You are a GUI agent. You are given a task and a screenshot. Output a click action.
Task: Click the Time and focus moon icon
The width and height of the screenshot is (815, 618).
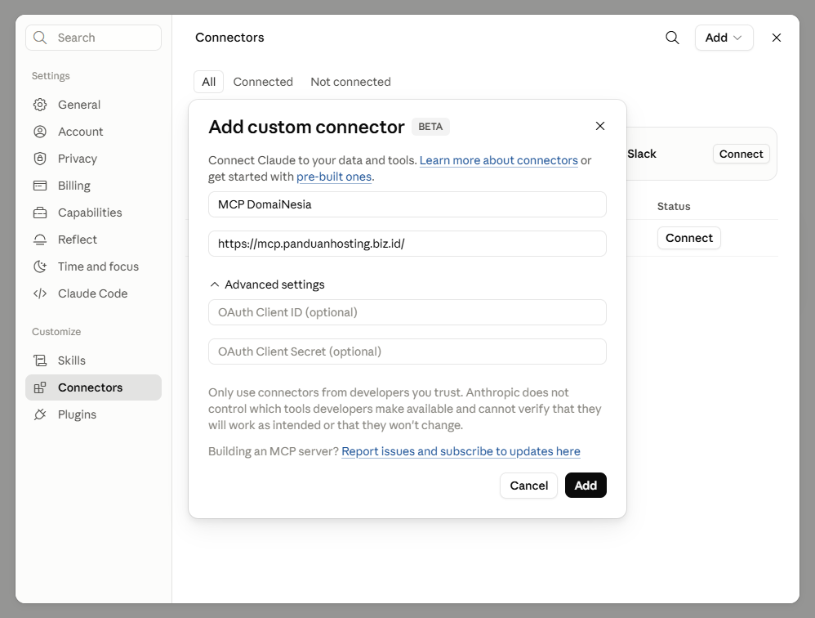(40, 266)
